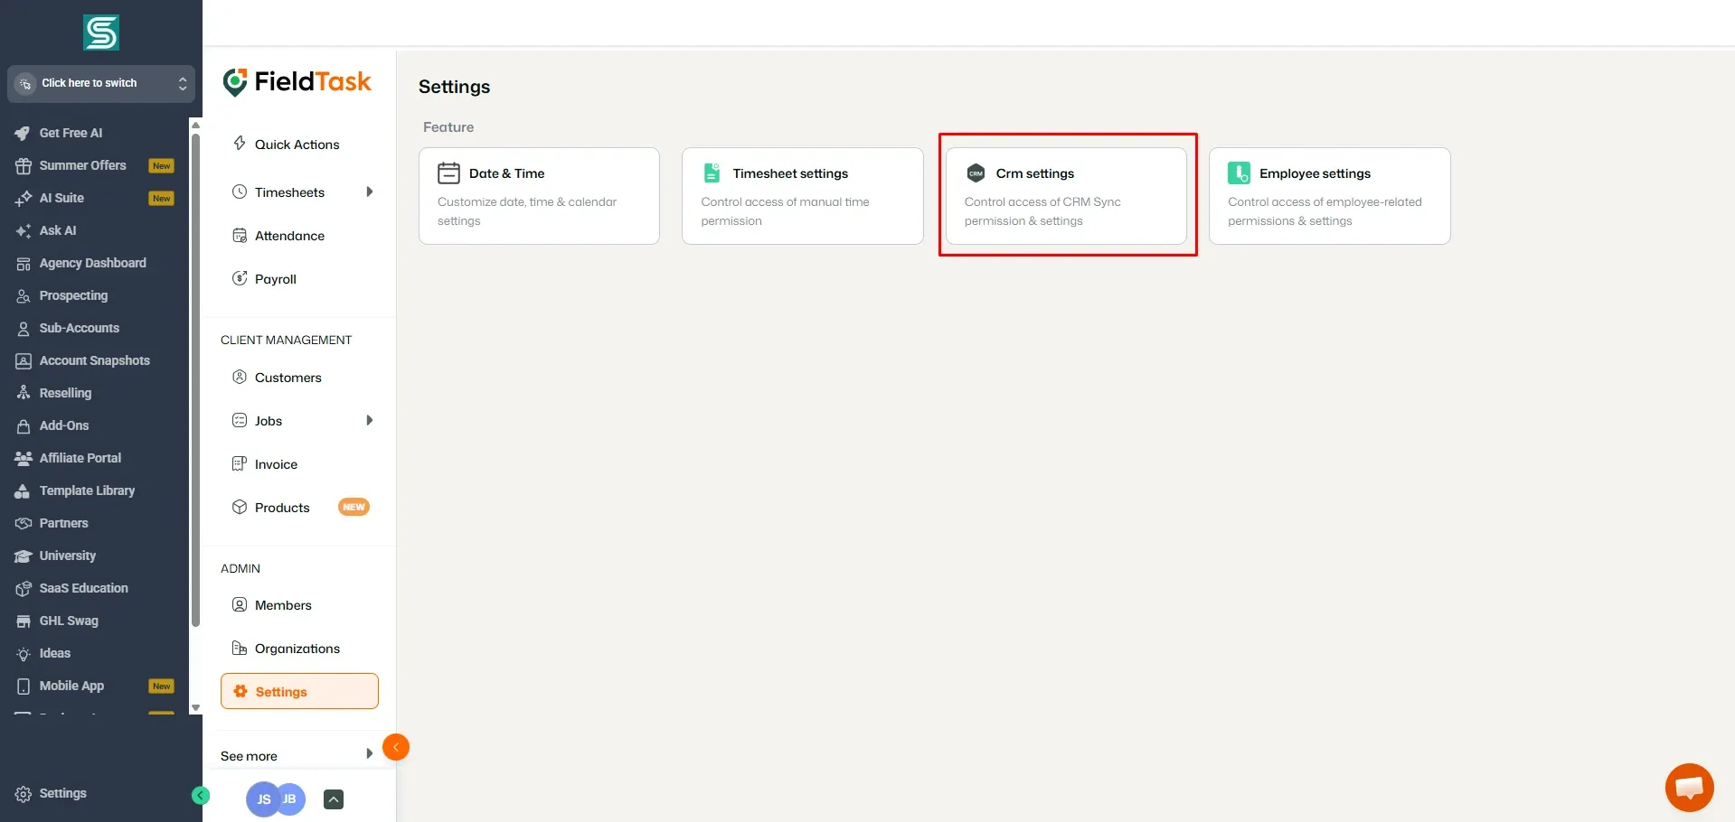Open the orange chat support bubble

pyautogui.click(x=1689, y=788)
